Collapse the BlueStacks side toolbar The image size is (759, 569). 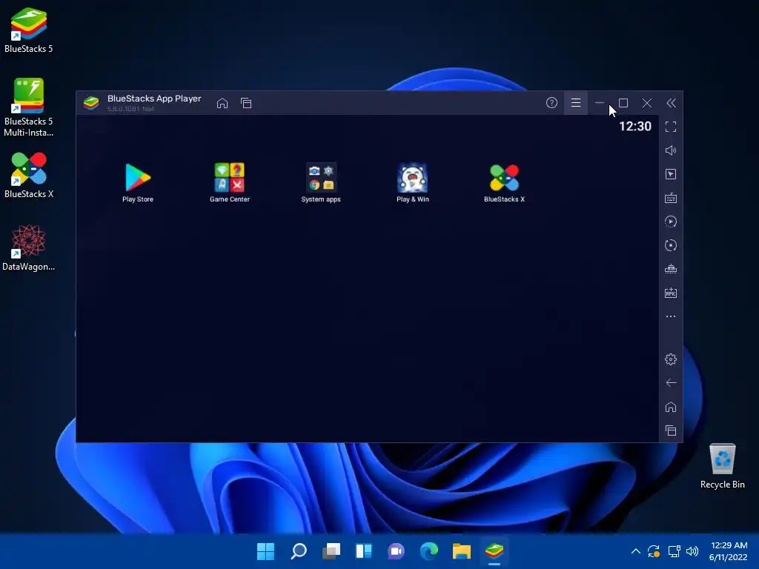pyautogui.click(x=671, y=102)
